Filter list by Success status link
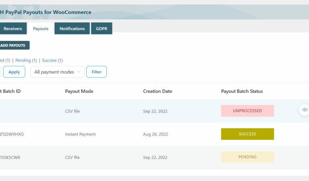Image resolution: width=309 pixels, height=181 pixels. (49, 60)
